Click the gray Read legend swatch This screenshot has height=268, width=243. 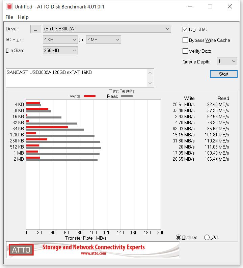tap(127, 96)
